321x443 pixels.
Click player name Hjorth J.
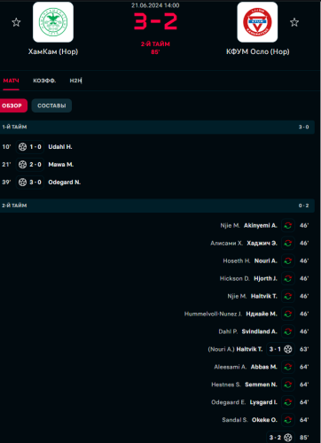click(266, 279)
